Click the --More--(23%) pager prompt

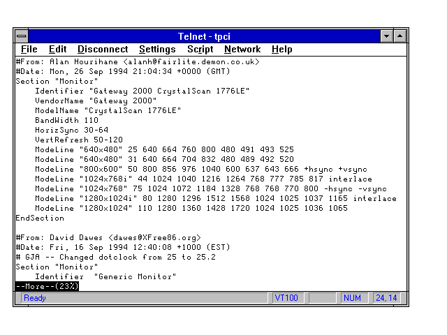pos(47,286)
